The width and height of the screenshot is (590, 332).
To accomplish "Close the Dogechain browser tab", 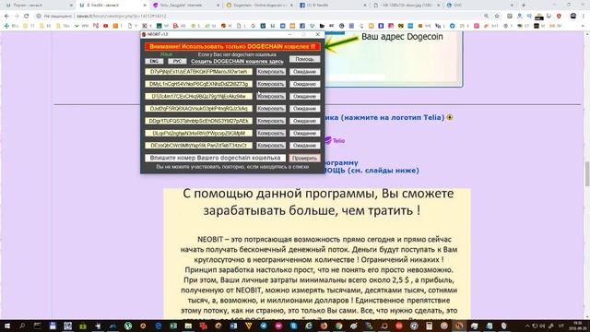I will click(291, 6).
